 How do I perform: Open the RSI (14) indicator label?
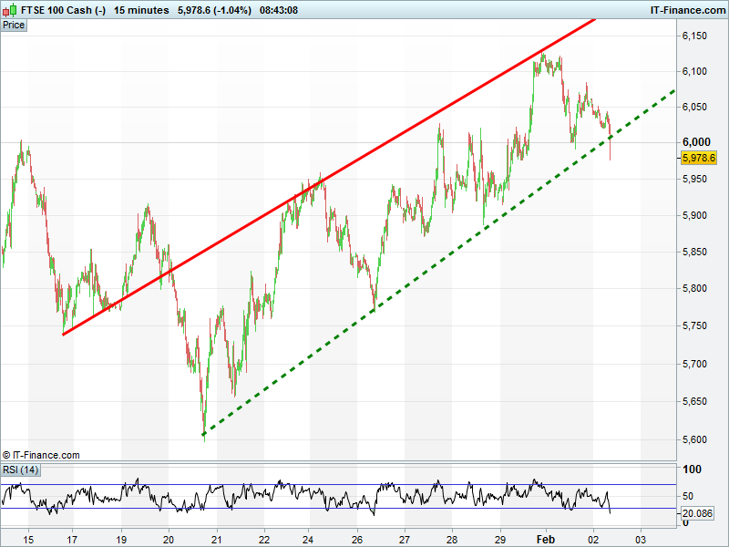point(20,470)
